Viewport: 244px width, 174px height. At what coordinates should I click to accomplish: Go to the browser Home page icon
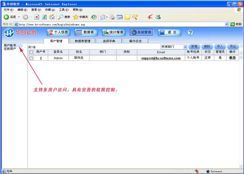click(x=52, y=17)
